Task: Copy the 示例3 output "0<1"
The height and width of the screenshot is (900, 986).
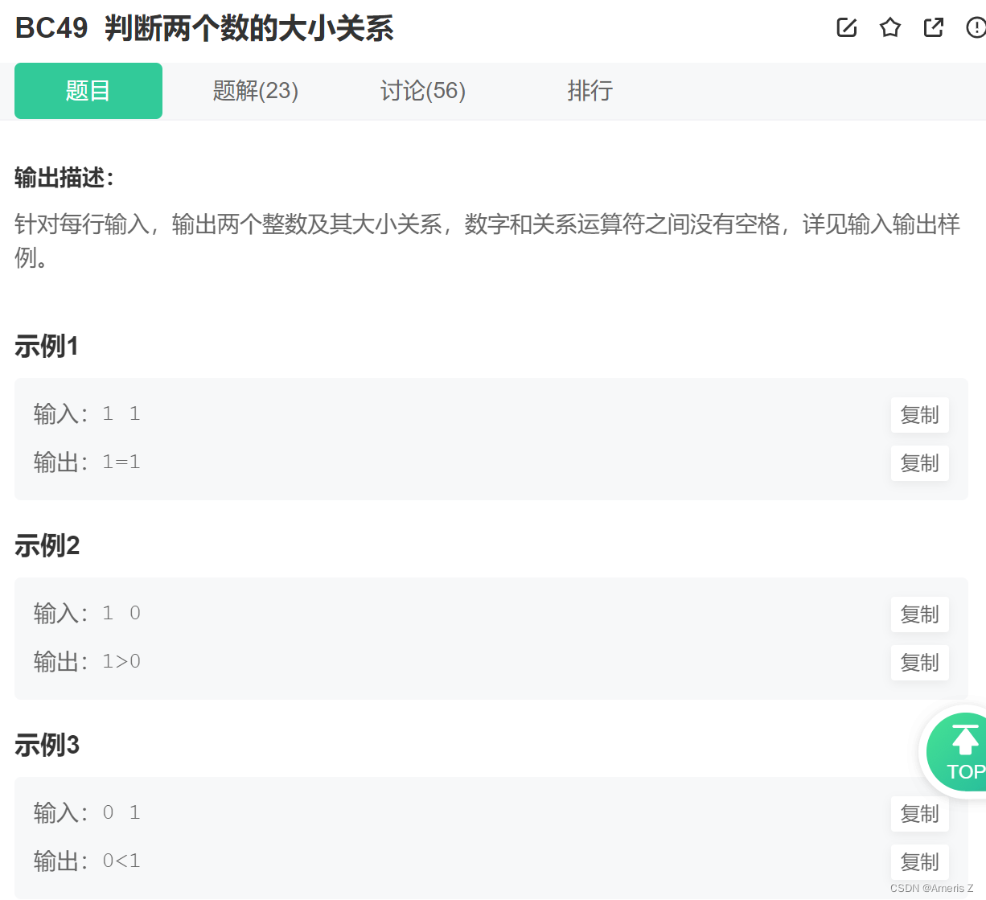Action: pos(919,862)
